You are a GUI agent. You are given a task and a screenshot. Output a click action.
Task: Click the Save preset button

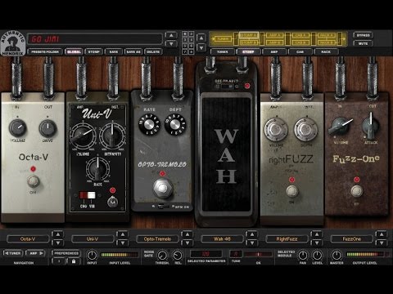114,51
